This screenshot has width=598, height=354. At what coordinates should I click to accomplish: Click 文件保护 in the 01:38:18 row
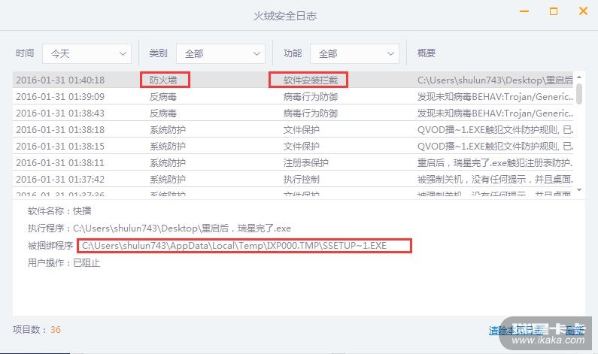pyautogui.click(x=302, y=129)
